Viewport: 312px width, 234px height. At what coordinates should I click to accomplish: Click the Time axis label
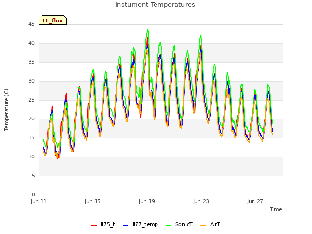(x=276, y=209)
